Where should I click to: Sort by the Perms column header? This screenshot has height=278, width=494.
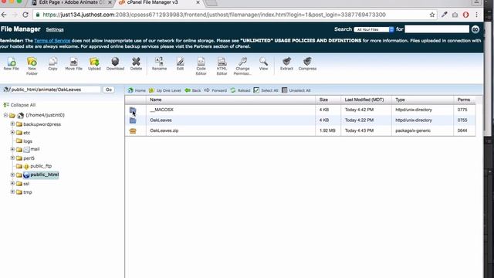click(x=464, y=100)
